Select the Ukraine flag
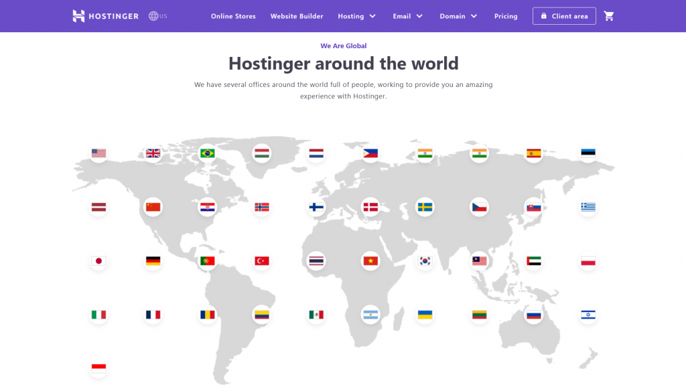 [x=425, y=315]
